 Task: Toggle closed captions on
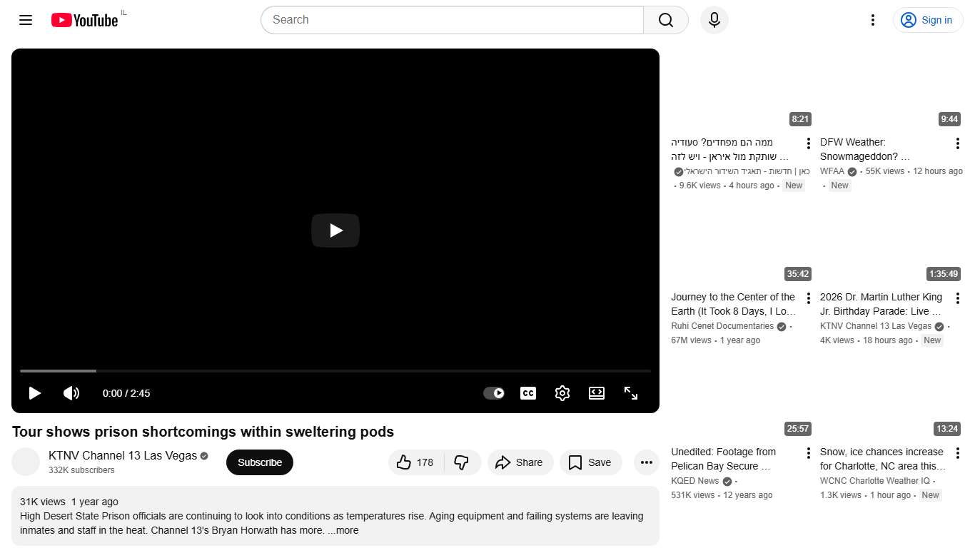528,393
